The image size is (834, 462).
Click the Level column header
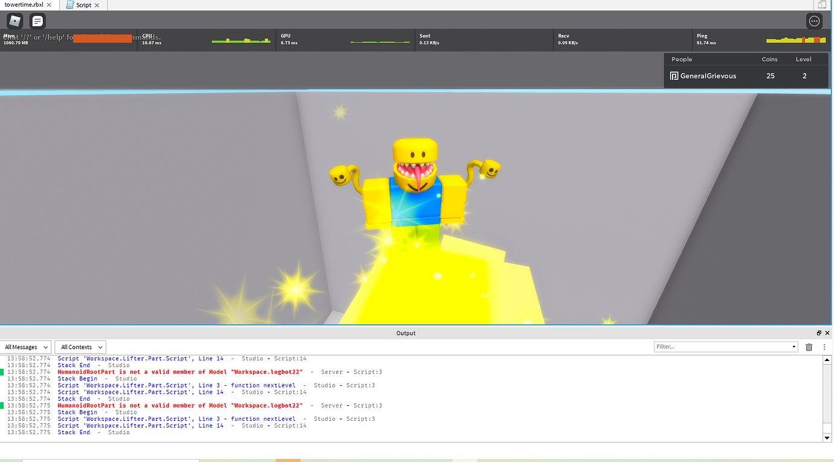(804, 59)
